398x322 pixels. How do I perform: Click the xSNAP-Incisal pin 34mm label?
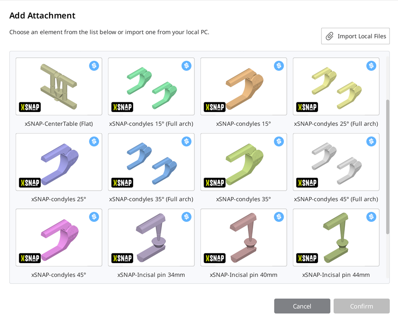151,275
